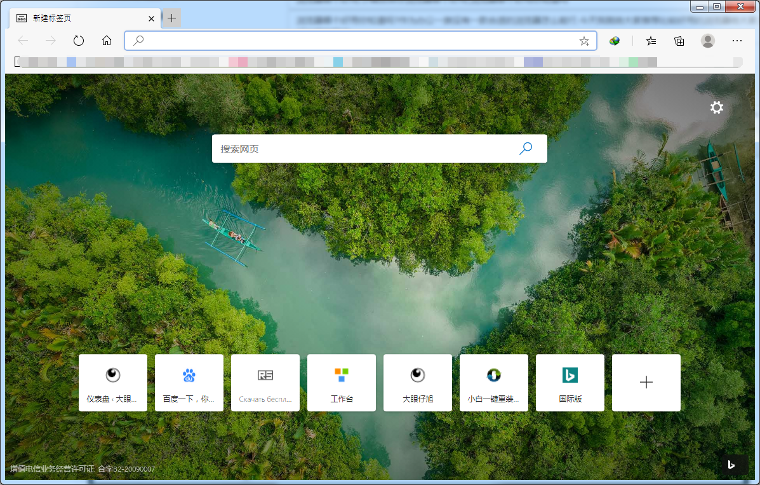The image size is (760, 485).
Task: Open the 工作台 quick link tile
Action: pyautogui.click(x=341, y=383)
